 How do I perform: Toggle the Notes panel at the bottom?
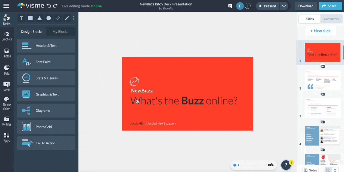(x=310, y=170)
